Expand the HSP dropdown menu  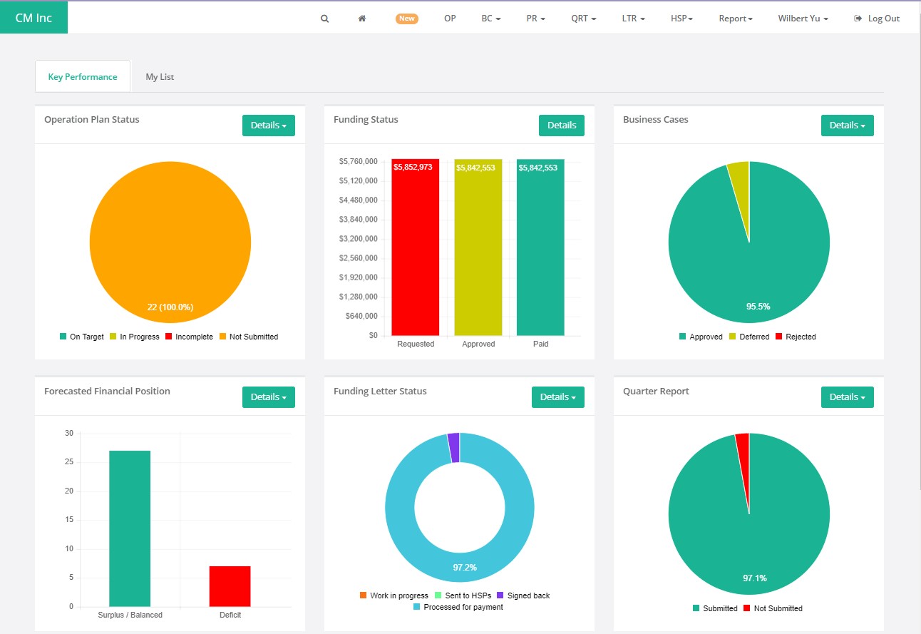click(x=682, y=19)
